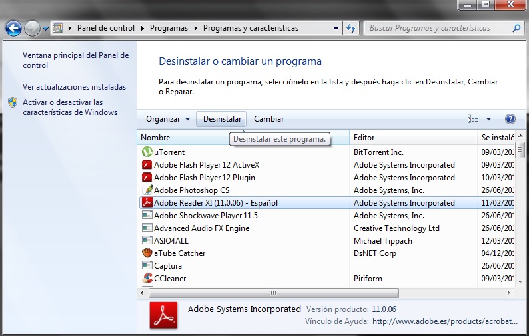Click Panel de control breadcrumb
The width and height of the screenshot is (529, 336).
point(105,28)
